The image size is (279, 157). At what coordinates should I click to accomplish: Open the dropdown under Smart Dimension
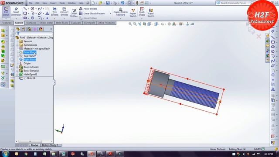[x=16, y=18]
